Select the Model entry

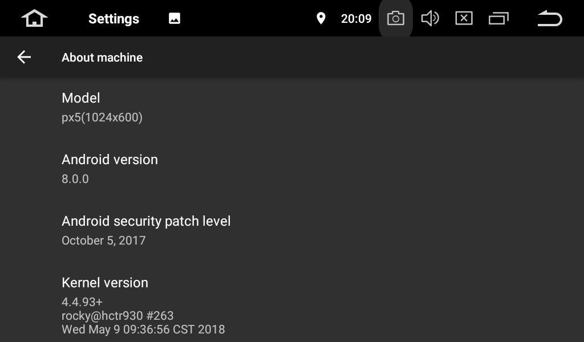292,108
